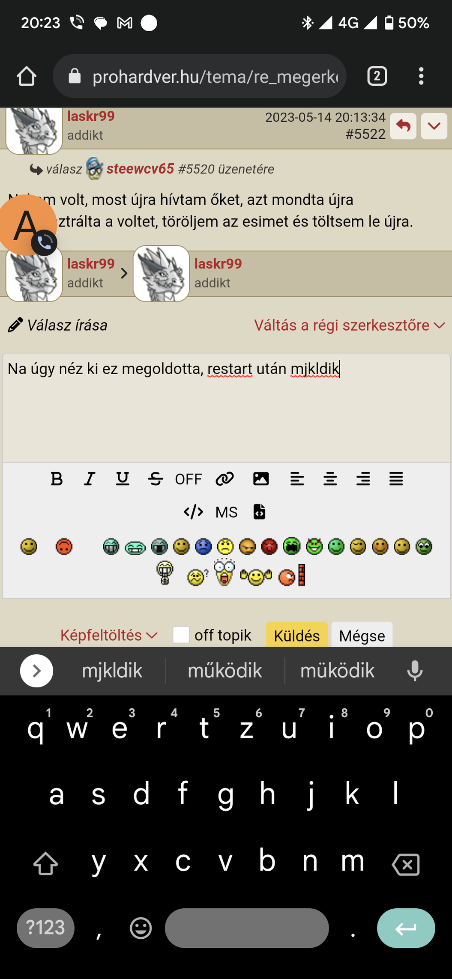The height and width of the screenshot is (979, 452).
Task: Check the off topik checkbox
Action: (181, 635)
